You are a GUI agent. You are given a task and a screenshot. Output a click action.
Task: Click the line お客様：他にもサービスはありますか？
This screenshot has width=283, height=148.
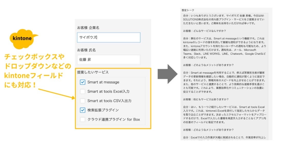point(206,99)
